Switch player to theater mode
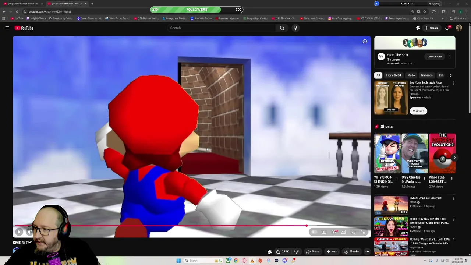This screenshot has width=471, height=265. coord(343,232)
